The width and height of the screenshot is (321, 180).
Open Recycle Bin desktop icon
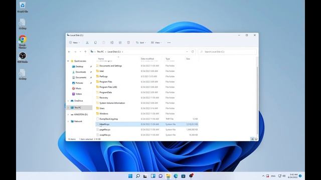click(x=23, y=7)
